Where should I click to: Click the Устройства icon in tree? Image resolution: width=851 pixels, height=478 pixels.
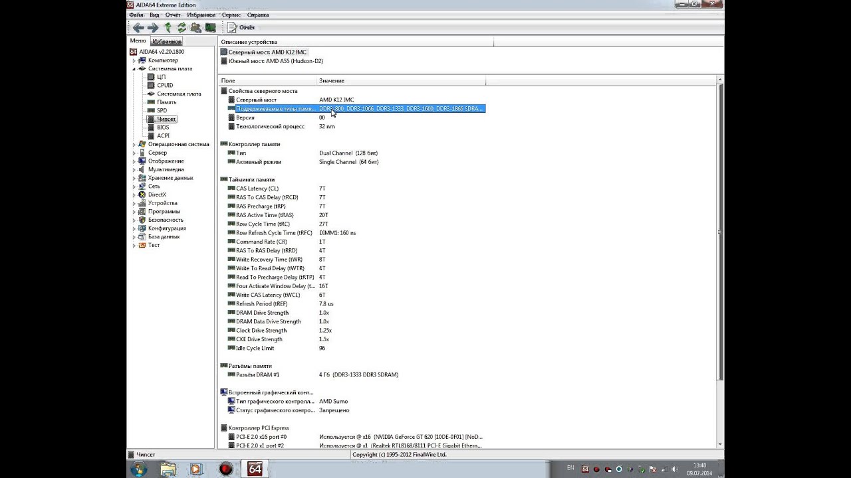(142, 203)
